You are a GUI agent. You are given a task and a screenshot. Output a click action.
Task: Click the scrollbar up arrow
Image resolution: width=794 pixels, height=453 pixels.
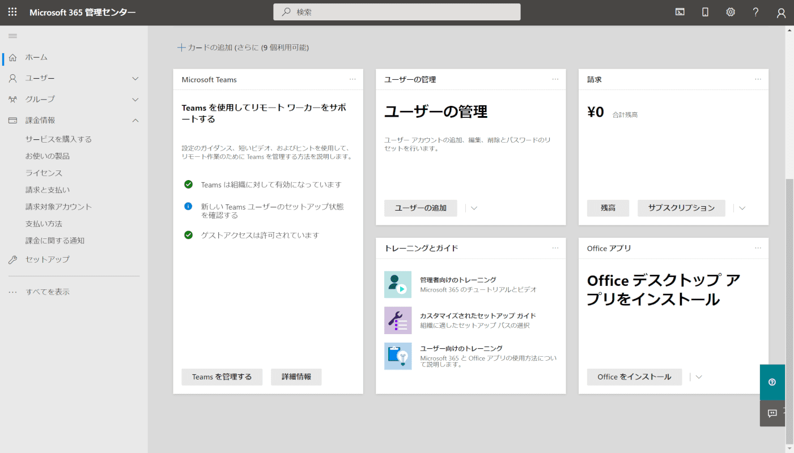(789, 30)
